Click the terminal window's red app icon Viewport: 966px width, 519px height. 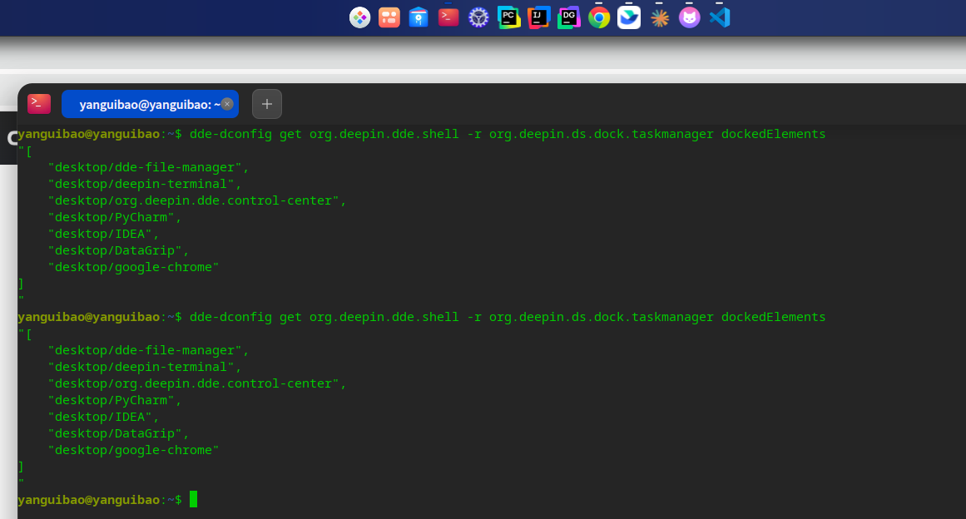pyautogui.click(x=39, y=103)
